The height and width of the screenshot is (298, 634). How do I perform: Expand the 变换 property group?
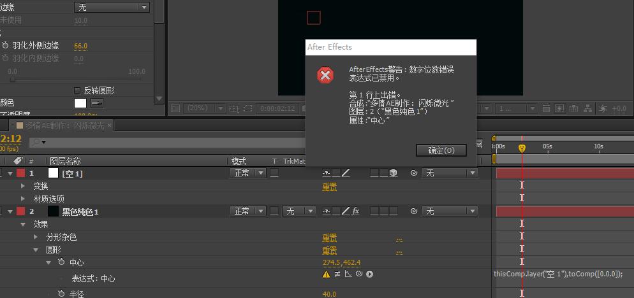23,186
